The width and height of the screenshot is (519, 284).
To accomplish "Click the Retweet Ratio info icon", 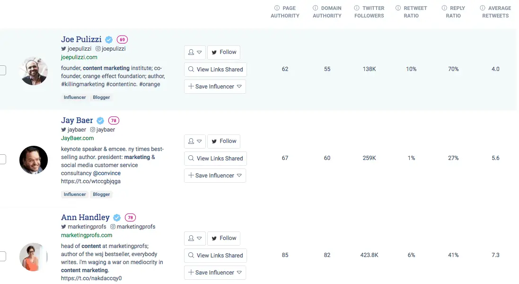I will click(x=398, y=8).
